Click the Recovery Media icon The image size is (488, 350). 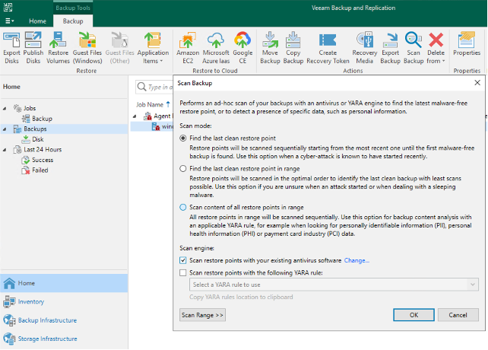(x=364, y=48)
